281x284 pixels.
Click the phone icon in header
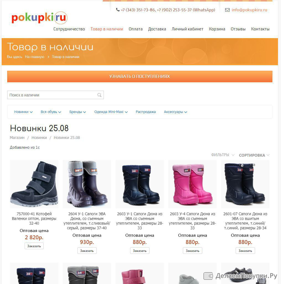click(118, 10)
